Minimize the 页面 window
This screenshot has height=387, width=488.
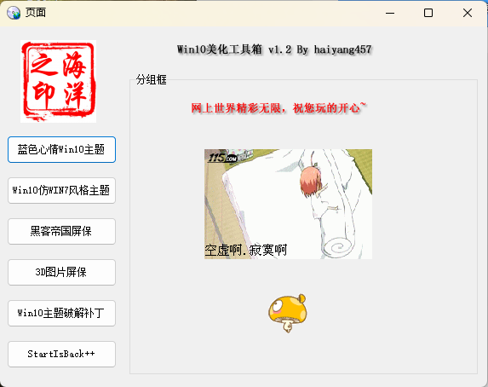pyautogui.click(x=390, y=13)
